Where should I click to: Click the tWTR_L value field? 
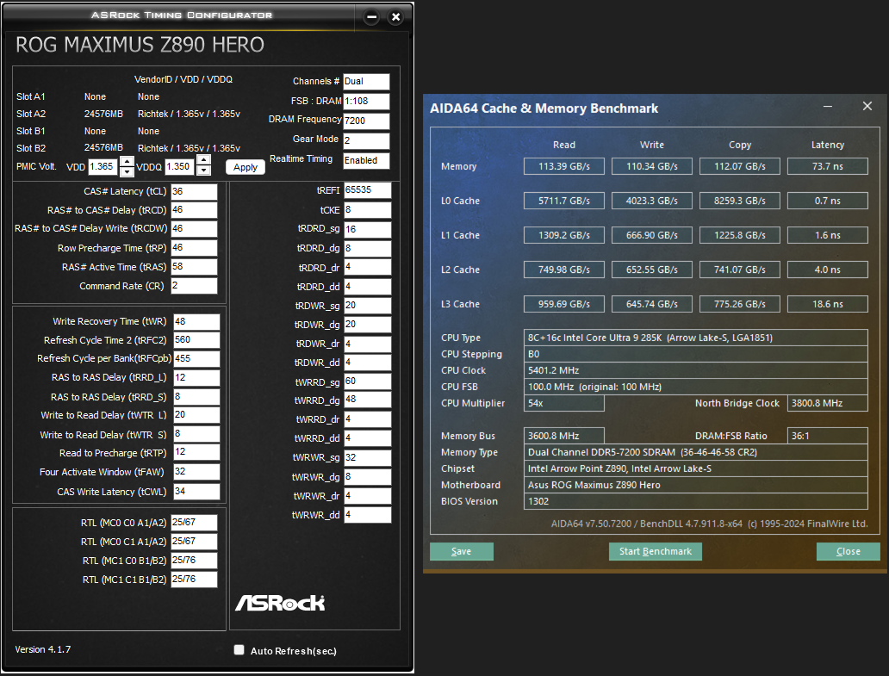196,415
